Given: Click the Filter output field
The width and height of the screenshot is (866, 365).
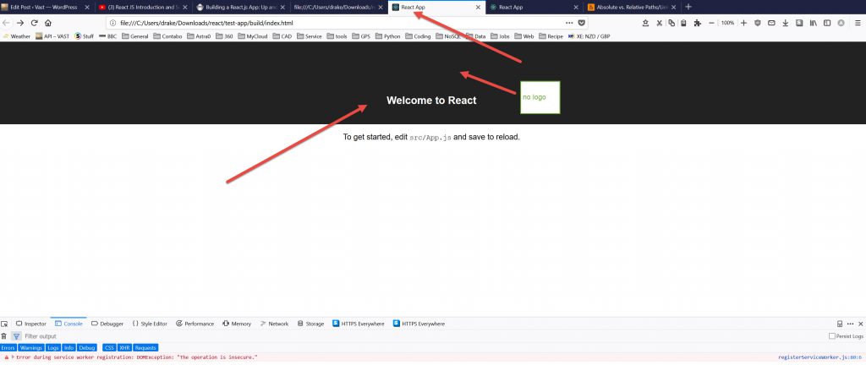Looking at the screenshot, I should 51,336.
